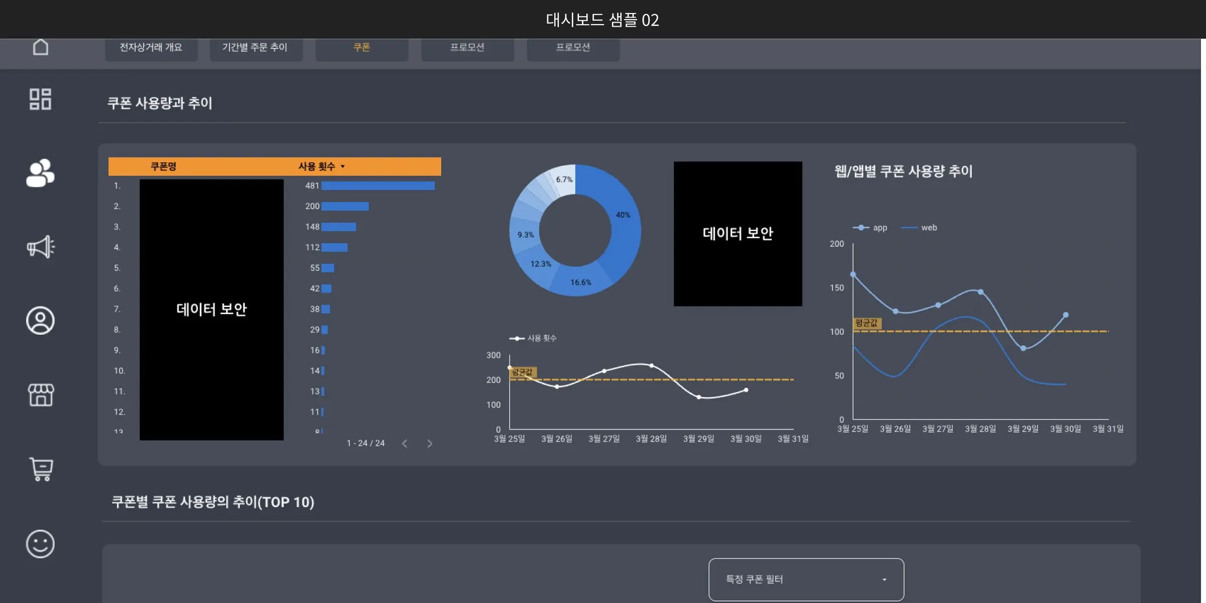Click the 평균값 label on usage chart
1206x603 pixels.
[523, 372]
